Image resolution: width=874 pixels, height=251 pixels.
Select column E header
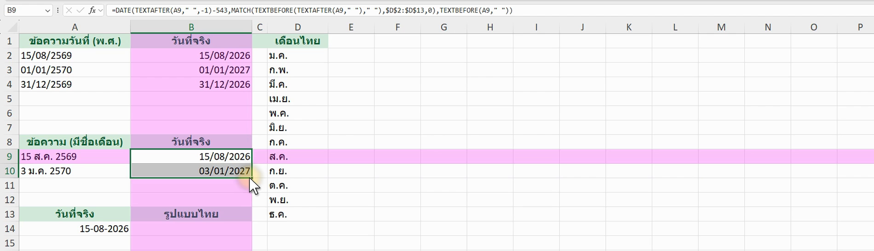coord(351,27)
